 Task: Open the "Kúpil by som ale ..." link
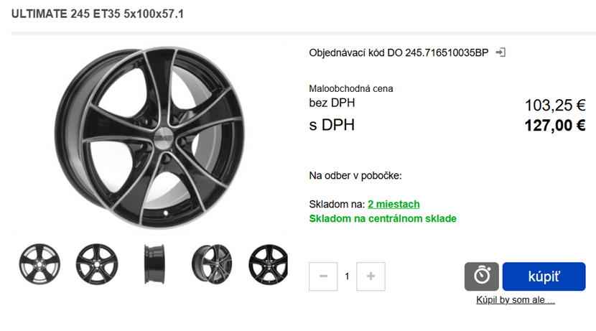(515, 300)
